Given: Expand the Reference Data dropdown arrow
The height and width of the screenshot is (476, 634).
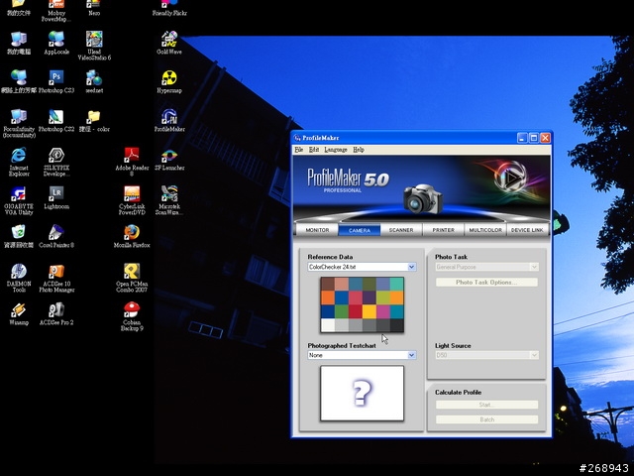Looking at the screenshot, I should pos(412,267).
